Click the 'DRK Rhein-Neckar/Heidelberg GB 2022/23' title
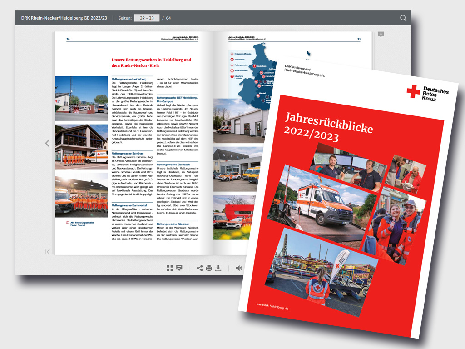 (64, 18)
